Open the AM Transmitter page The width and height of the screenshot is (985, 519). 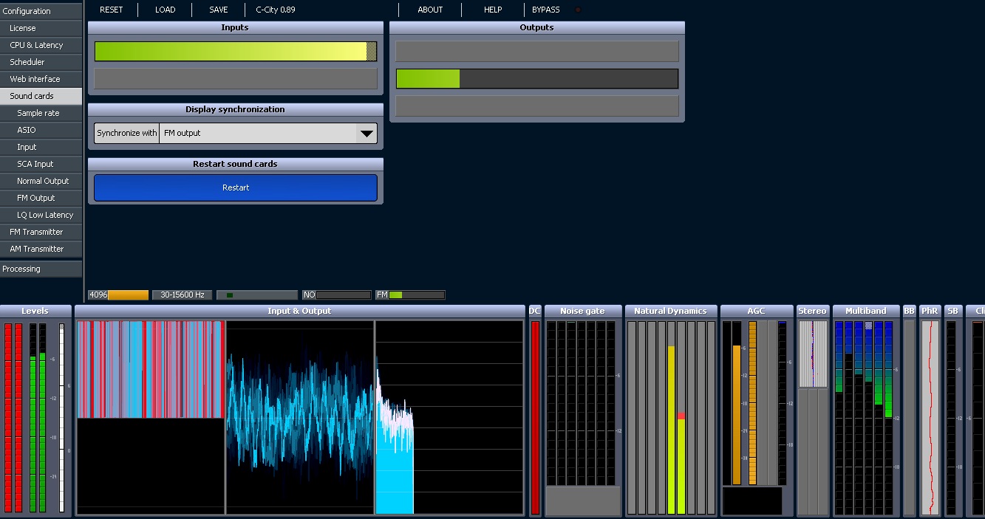click(41, 249)
